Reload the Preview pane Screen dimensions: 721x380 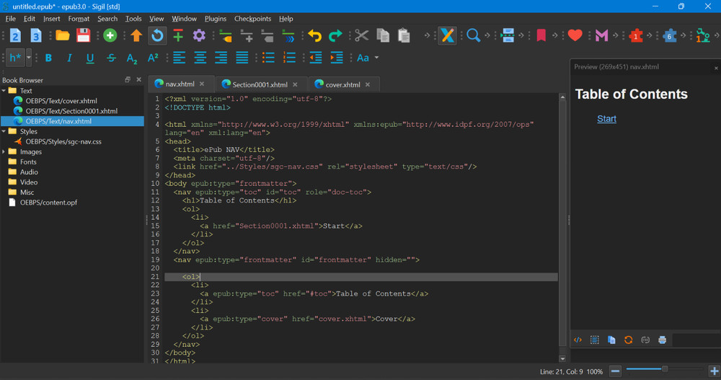[x=629, y=340]
